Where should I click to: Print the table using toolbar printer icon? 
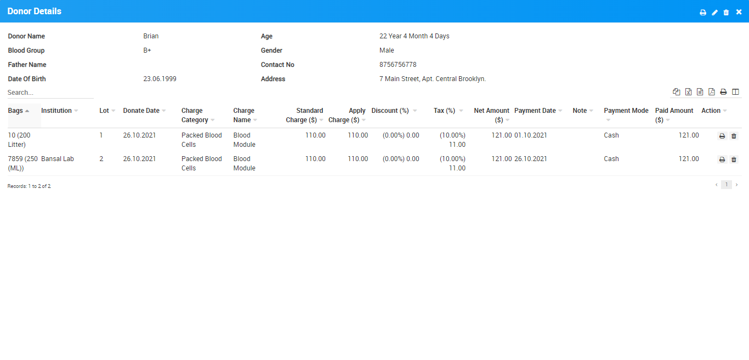pyautogui.click(x=723, y=92)
